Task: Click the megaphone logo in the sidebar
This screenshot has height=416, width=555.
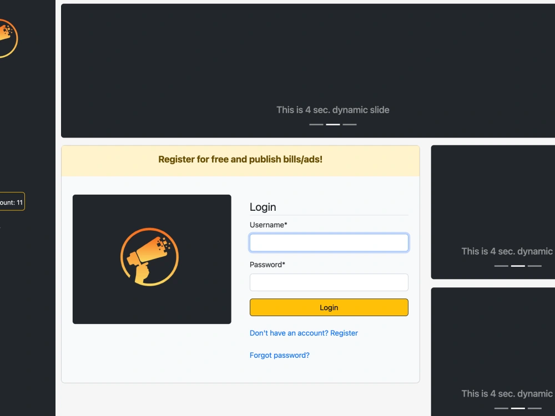Action: point(8,38)
